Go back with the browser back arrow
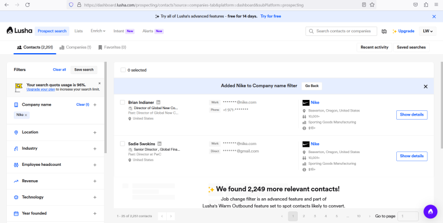Viewport: 443px width, 223px height. [6, 5]
